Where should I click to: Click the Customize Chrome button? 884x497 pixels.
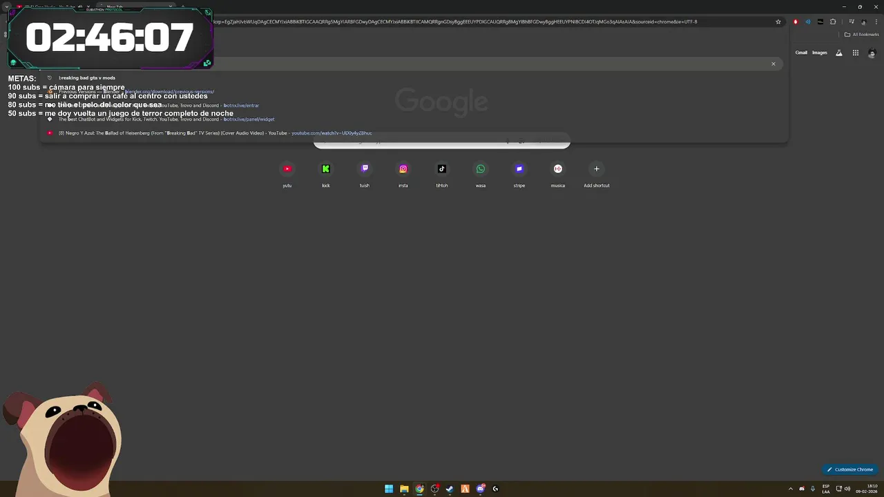point(850,469)
